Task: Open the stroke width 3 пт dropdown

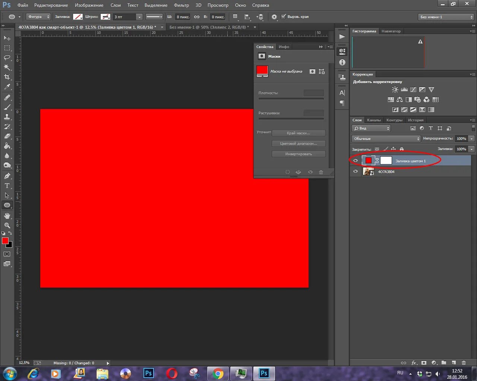Action: pyautogui.click(x=139, y=17)
